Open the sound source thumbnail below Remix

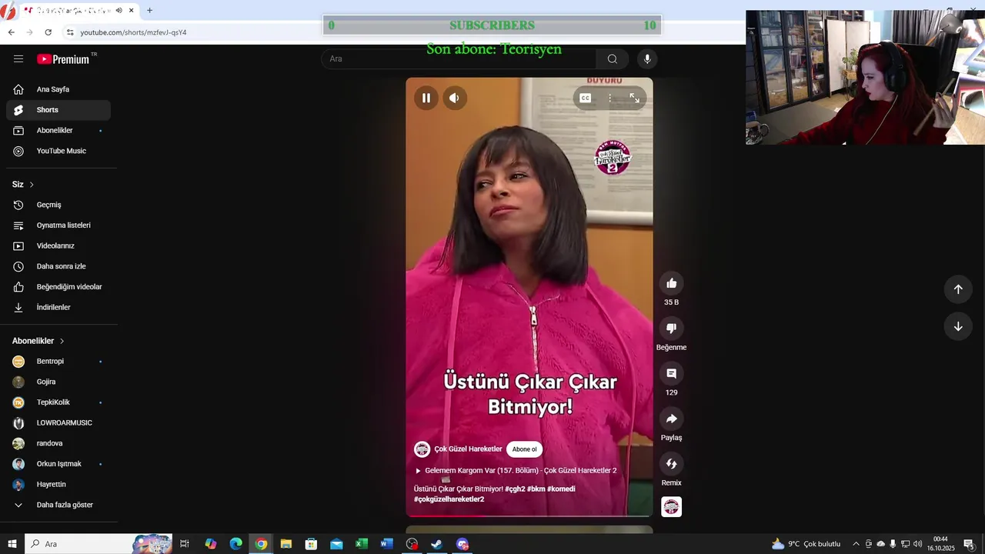[x=672, y=507]
